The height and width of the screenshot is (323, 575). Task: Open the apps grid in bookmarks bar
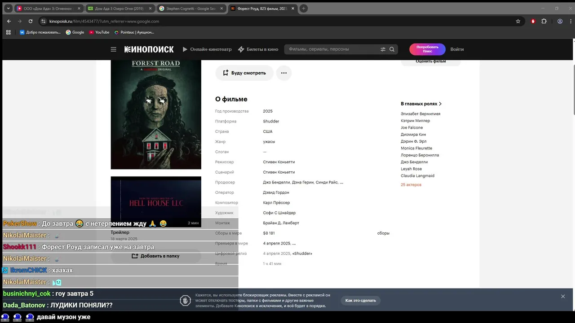pyautogui.click(x=8, y=32)
